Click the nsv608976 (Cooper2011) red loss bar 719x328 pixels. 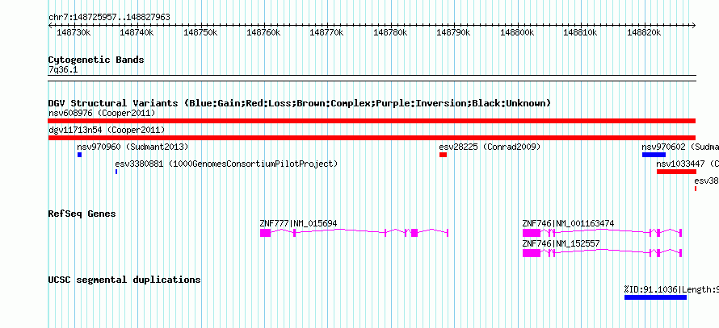(x=372, y=121)
